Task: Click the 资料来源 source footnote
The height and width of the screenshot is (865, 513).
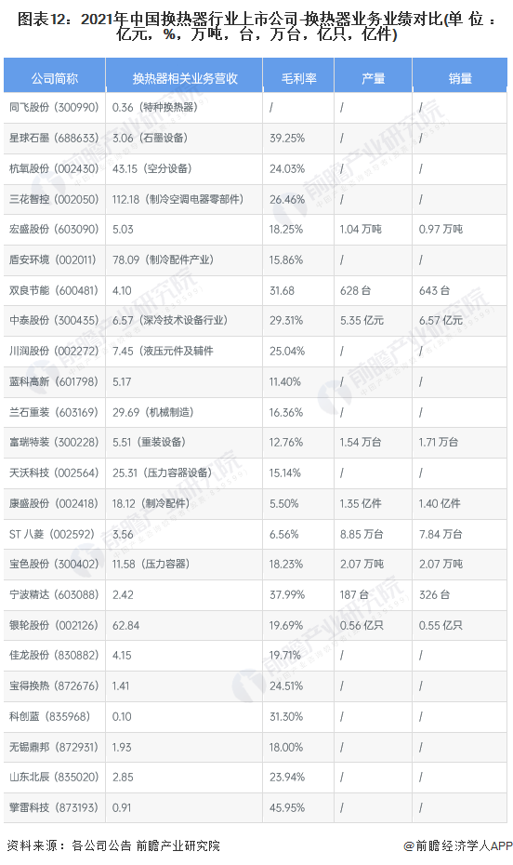Action: click(113, 845)
